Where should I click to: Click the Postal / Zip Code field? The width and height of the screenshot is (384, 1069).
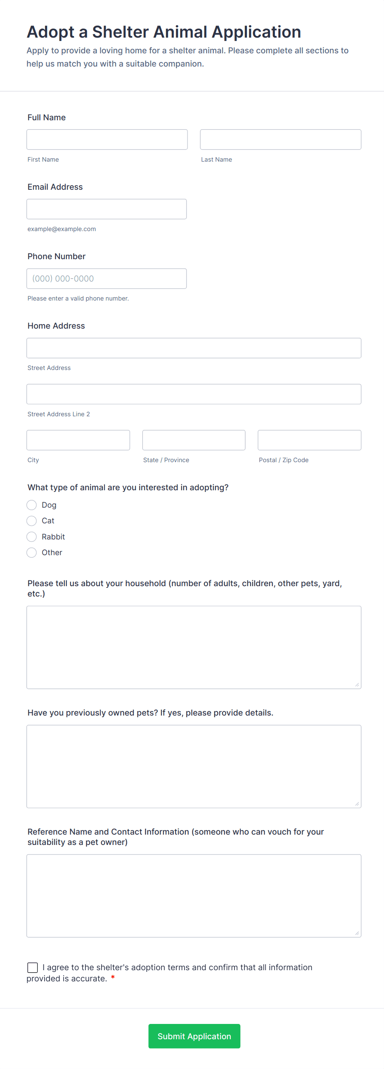click(x=309, y=440)
